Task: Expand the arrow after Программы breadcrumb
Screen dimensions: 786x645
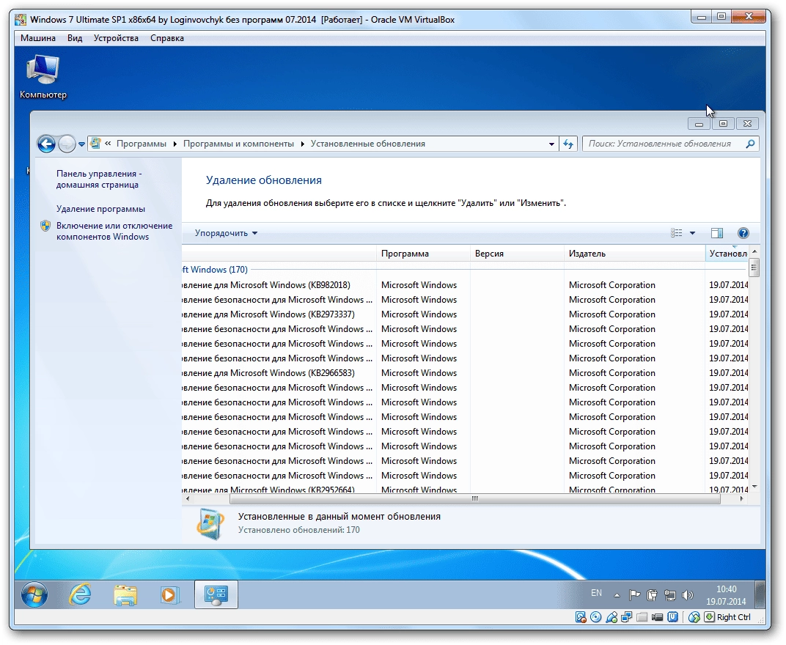Action: (x=175, y=144)
